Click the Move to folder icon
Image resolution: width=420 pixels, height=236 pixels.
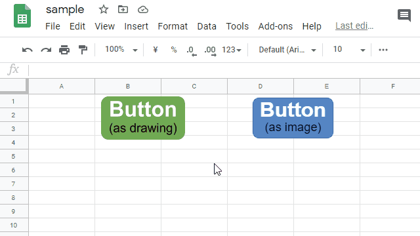[123, 9]
